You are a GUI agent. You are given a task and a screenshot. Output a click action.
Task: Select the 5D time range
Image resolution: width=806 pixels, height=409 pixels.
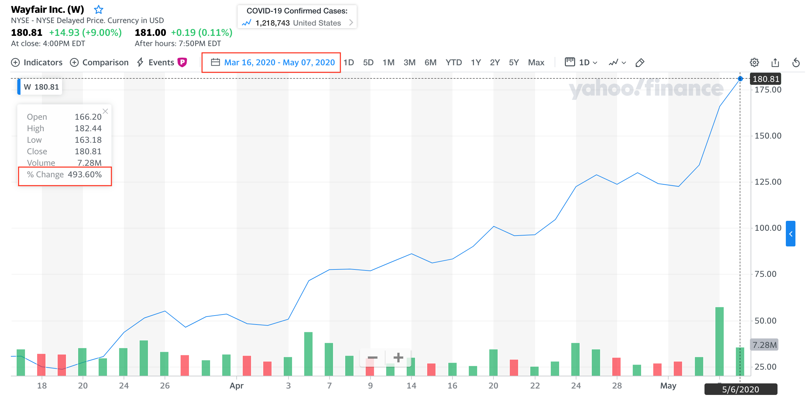coord(368,62)
